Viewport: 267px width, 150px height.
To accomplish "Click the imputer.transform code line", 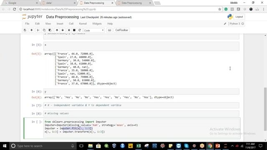I will (75, 132).
